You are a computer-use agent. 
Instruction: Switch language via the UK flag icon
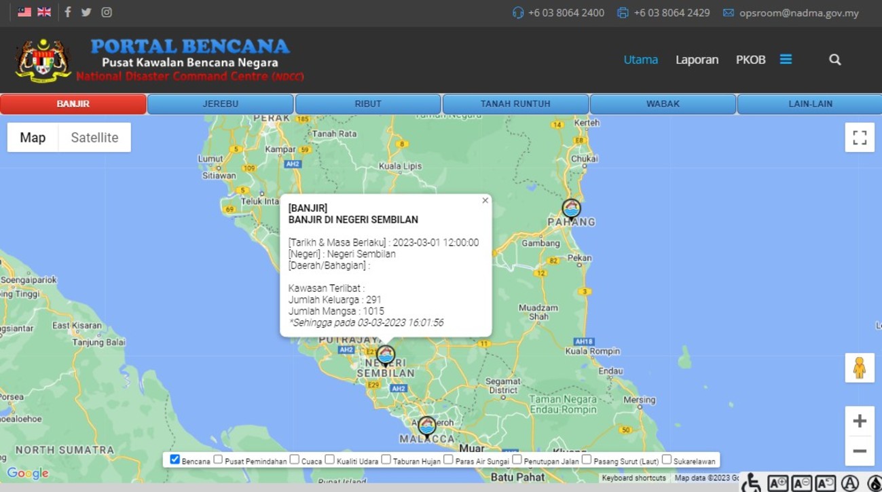pos(44,12)
